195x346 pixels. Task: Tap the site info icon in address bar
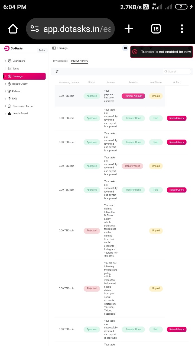coord(35,29)
